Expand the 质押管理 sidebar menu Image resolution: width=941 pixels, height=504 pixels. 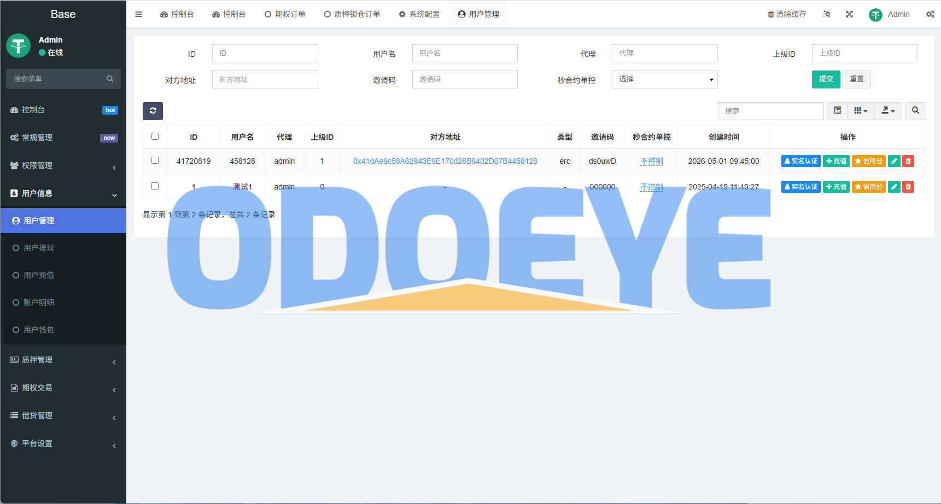(63, 360)
